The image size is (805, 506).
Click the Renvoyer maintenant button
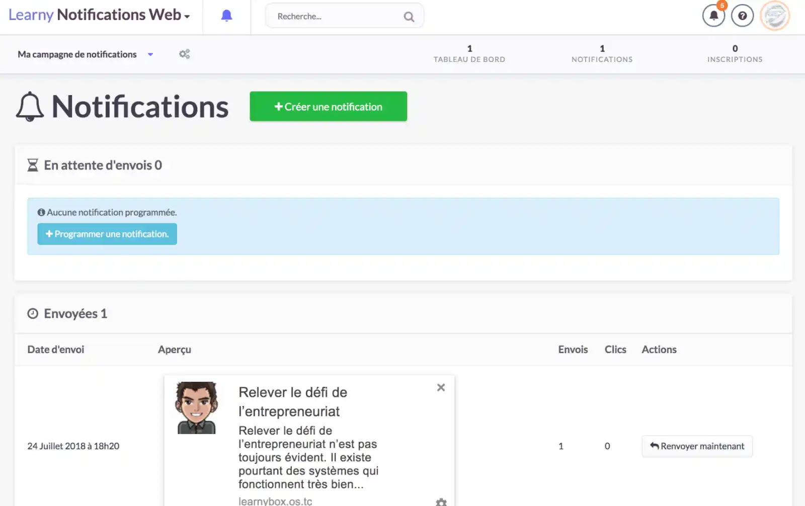coord(697,446)
